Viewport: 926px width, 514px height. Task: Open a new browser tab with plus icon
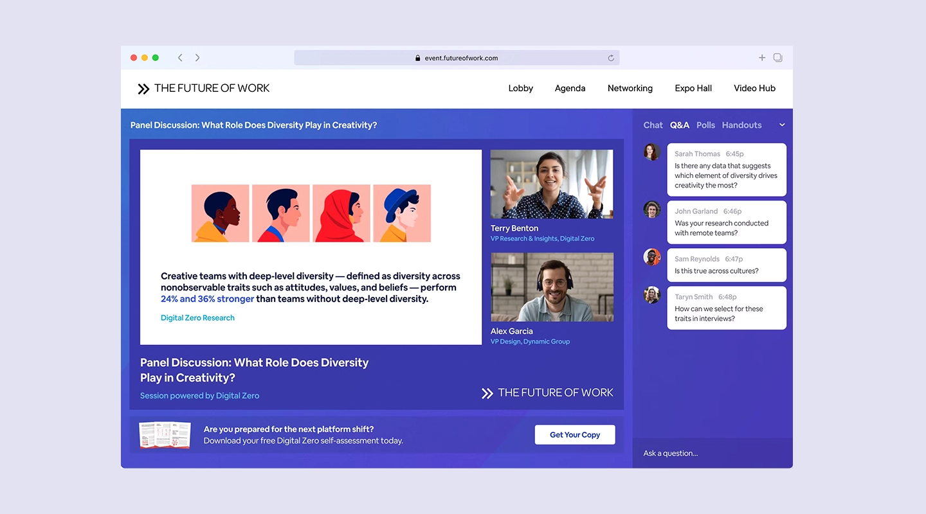(x=761, y=57)
